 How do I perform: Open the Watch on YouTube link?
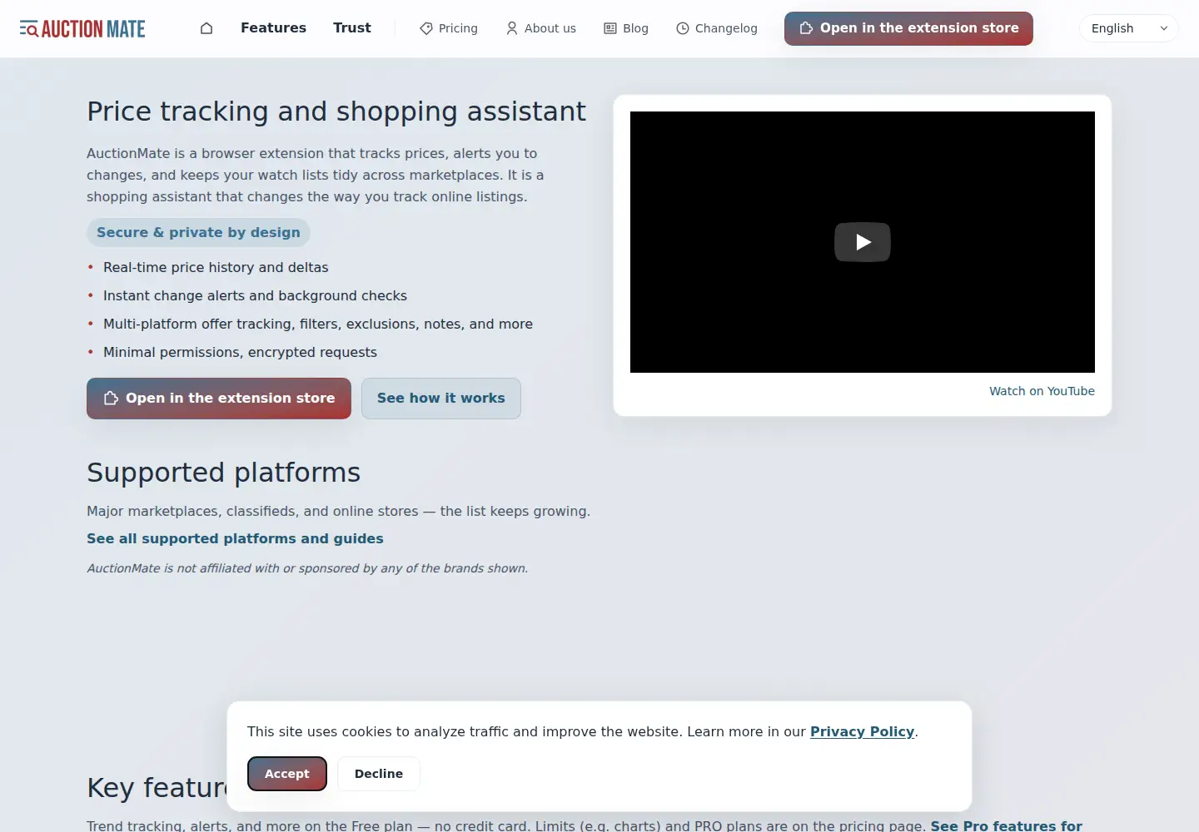(x=1042, y=391)
